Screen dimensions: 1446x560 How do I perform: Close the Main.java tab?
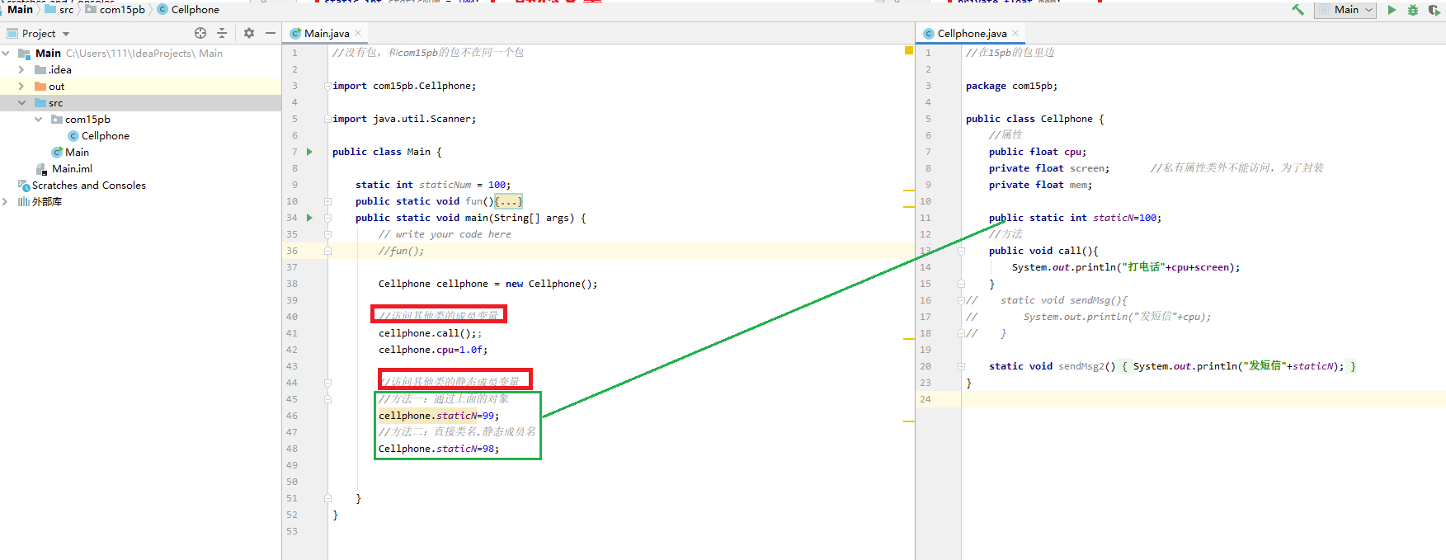[x=358, y=34]
